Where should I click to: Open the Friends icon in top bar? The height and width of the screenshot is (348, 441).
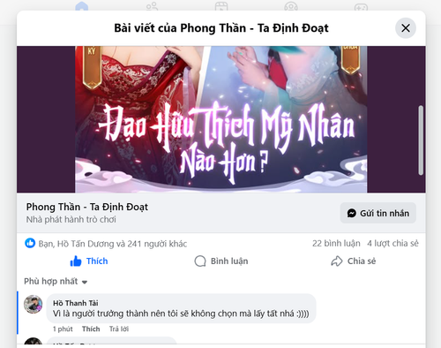click(152, 6)
